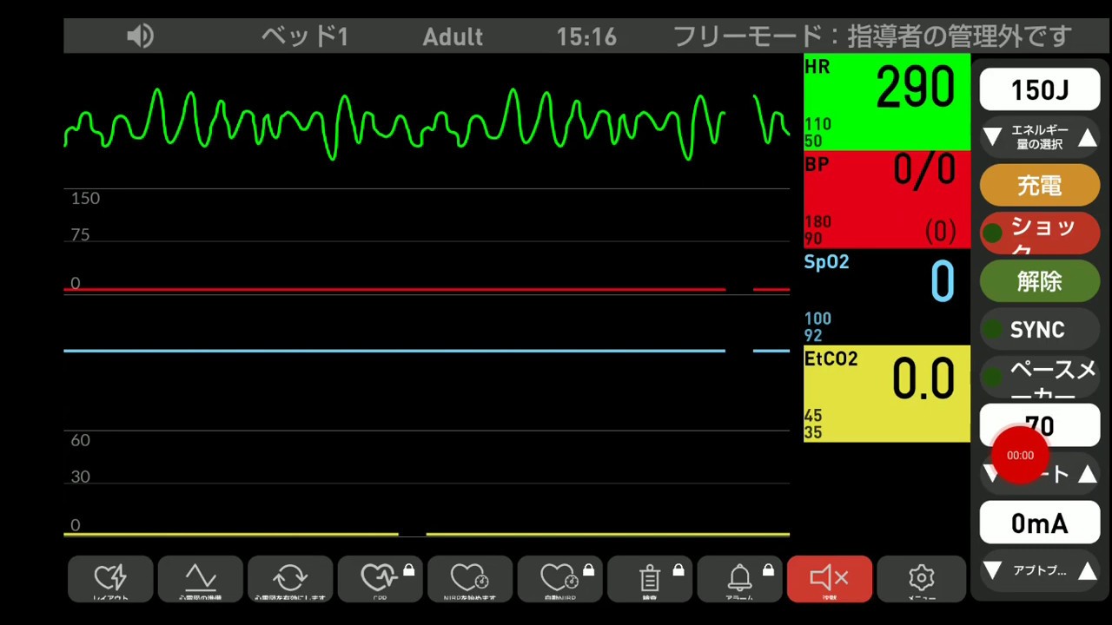Click the circular arrows refresh icon
This screenshot has height=625, width=1112.
tap(290, 579)
